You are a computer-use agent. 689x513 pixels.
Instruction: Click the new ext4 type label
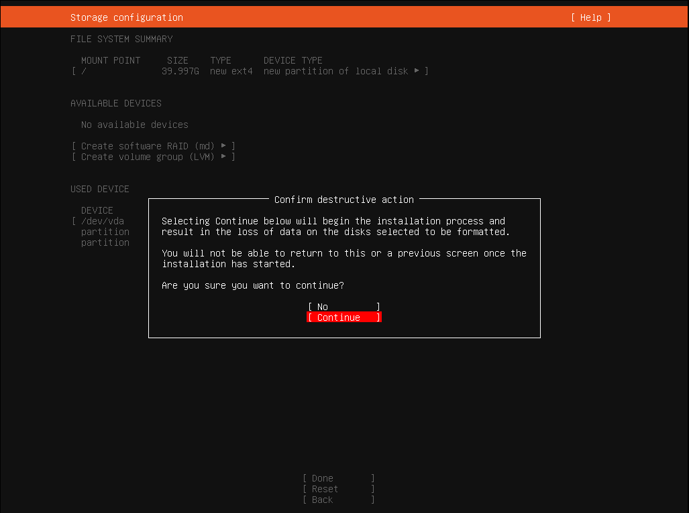click(231, 70)
